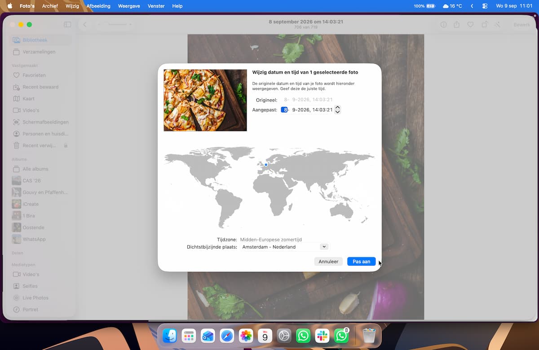Viewport: 539px width, 350px height.
Task: Open Control Center in the menu bar
Action: pyautogui.click(x=485, y=6)
